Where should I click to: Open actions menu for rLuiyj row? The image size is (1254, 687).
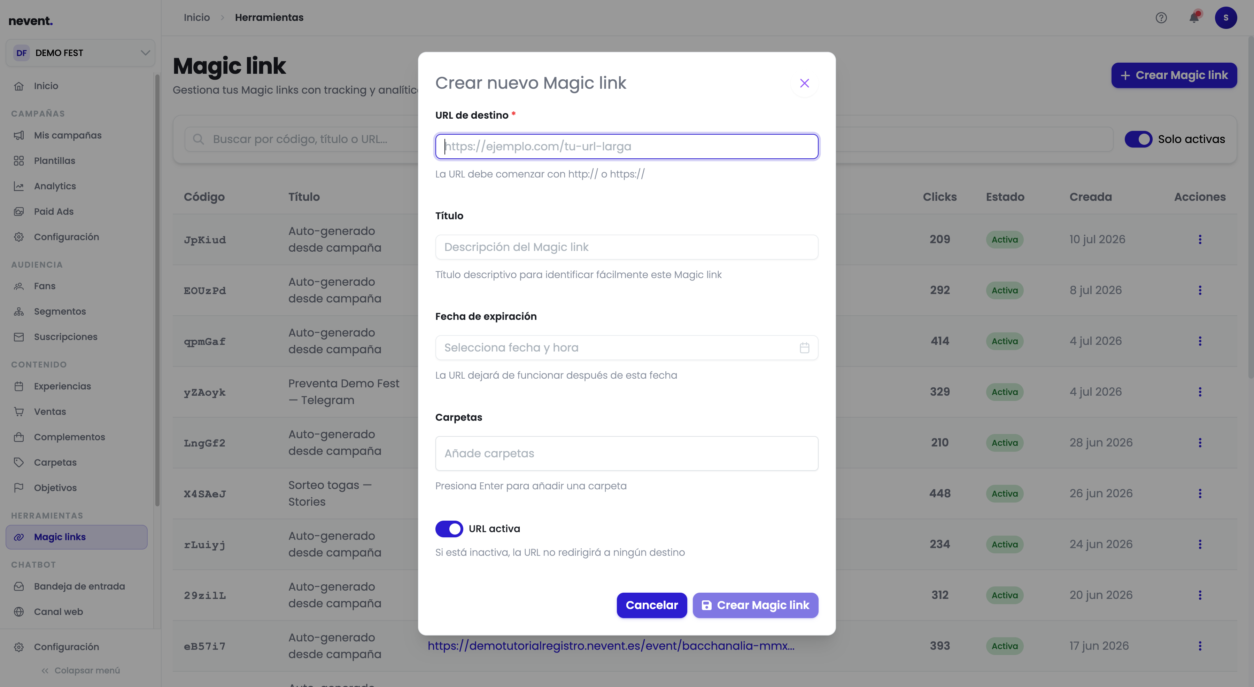click(1200, 544)
